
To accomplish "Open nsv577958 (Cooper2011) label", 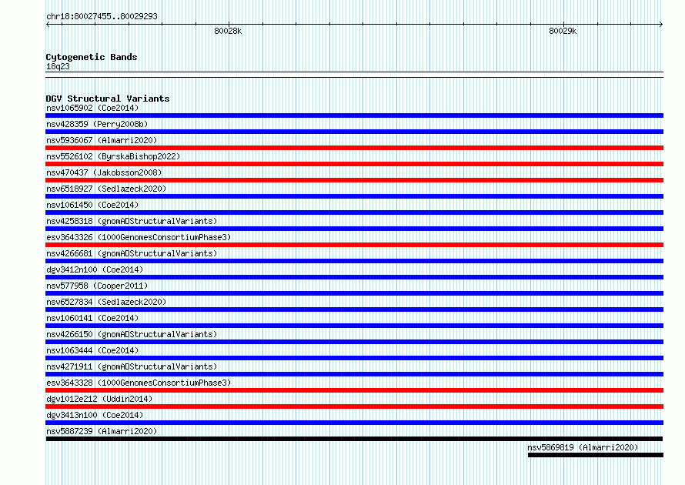I will [x=97, y=286].
